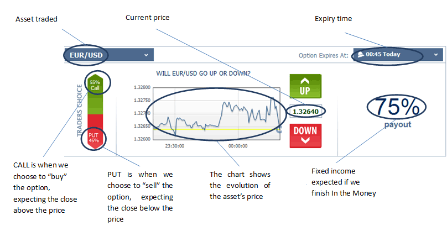
Task: Click the price line chart
Action: tap(217, 113)
